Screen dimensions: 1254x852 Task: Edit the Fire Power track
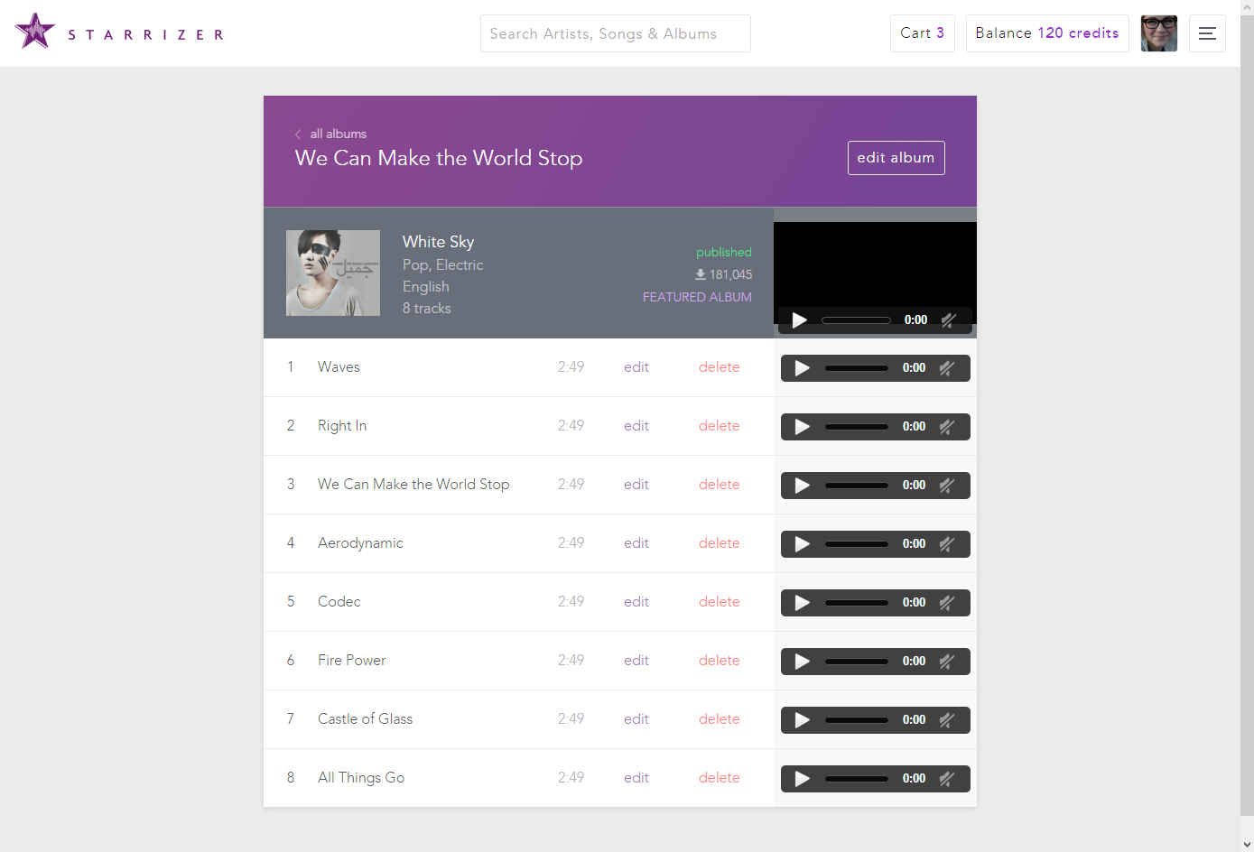(x=636, y=661)
